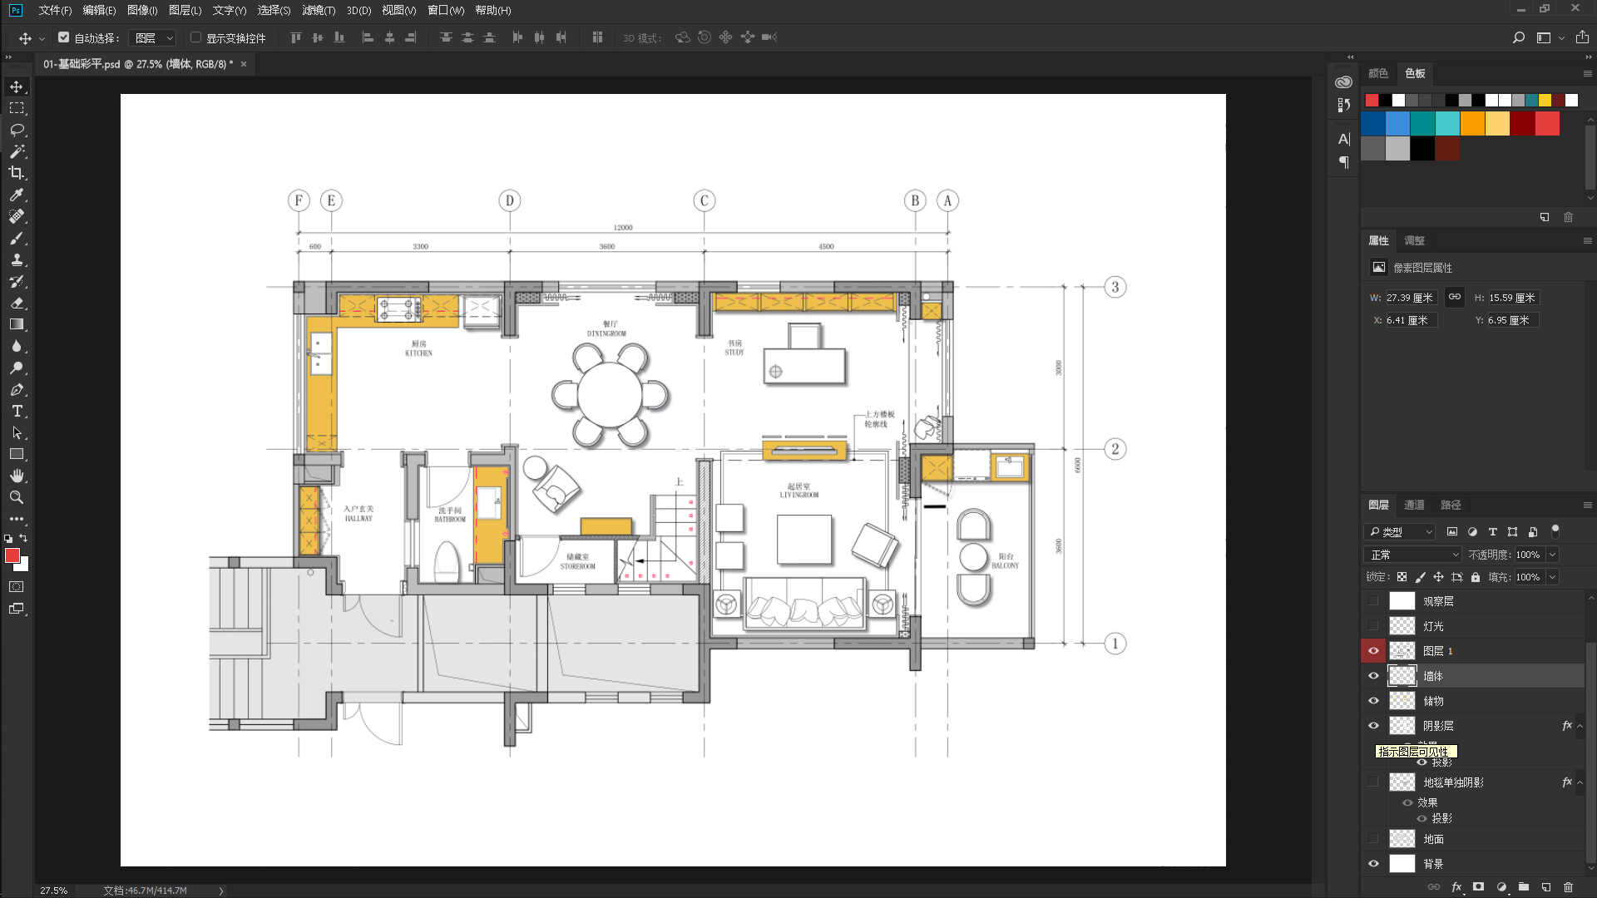This screenshot has height=898, width=1597.
Task: Add a layer mask to the layer
Action: pyautogui.click(x=1478, y=887)
